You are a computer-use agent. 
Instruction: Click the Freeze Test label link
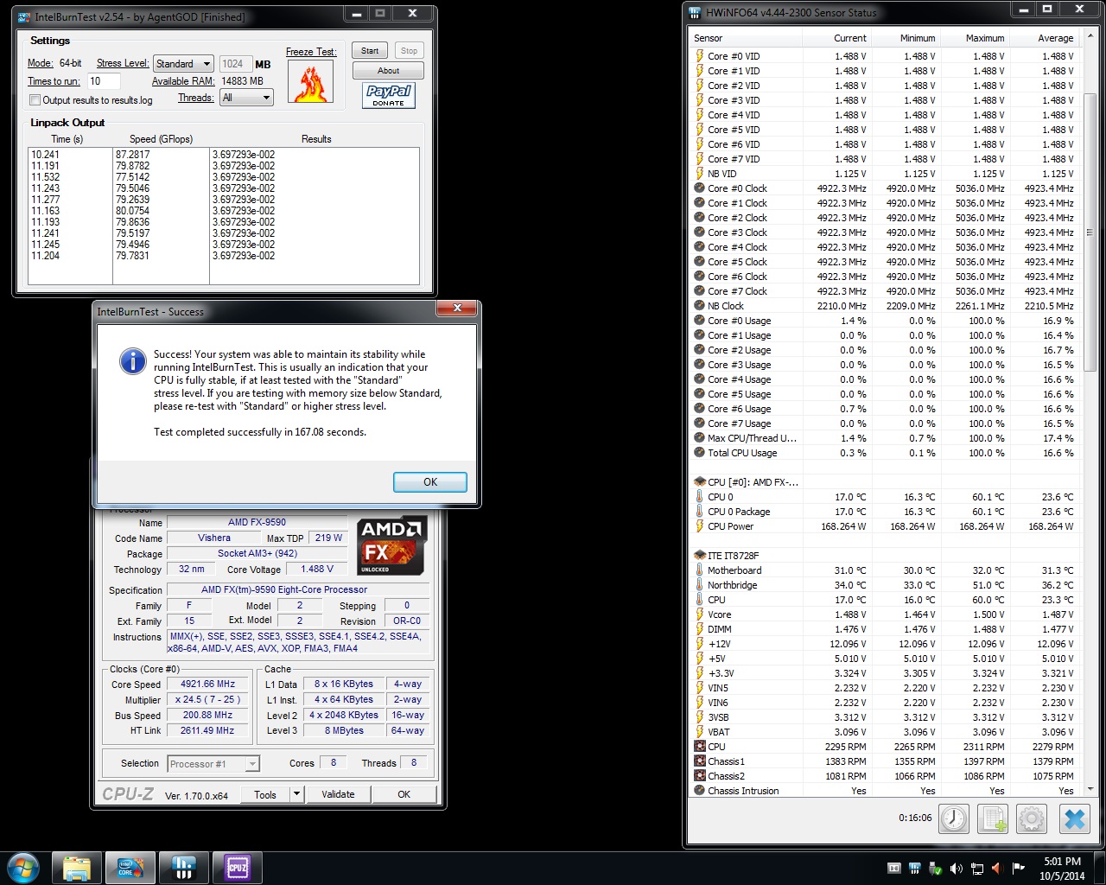pos(311,52)
